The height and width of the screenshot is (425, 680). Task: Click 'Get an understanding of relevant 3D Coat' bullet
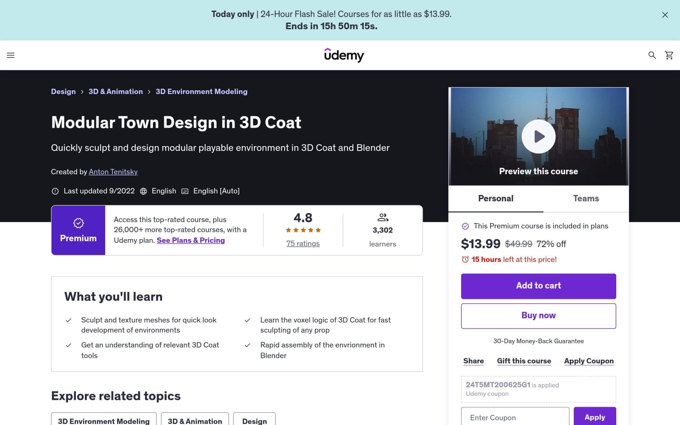(x=150, y=350)
